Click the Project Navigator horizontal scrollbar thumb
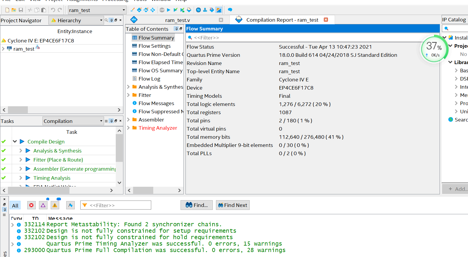Screen dimensions: 468x257 click(x=18, y=110)
